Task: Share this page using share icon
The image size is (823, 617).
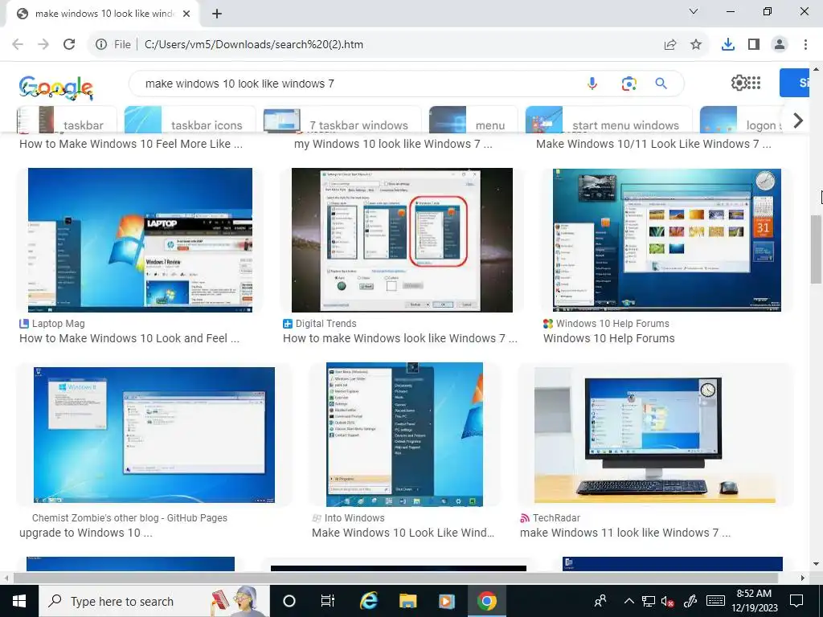Action: tap(670, 44)
